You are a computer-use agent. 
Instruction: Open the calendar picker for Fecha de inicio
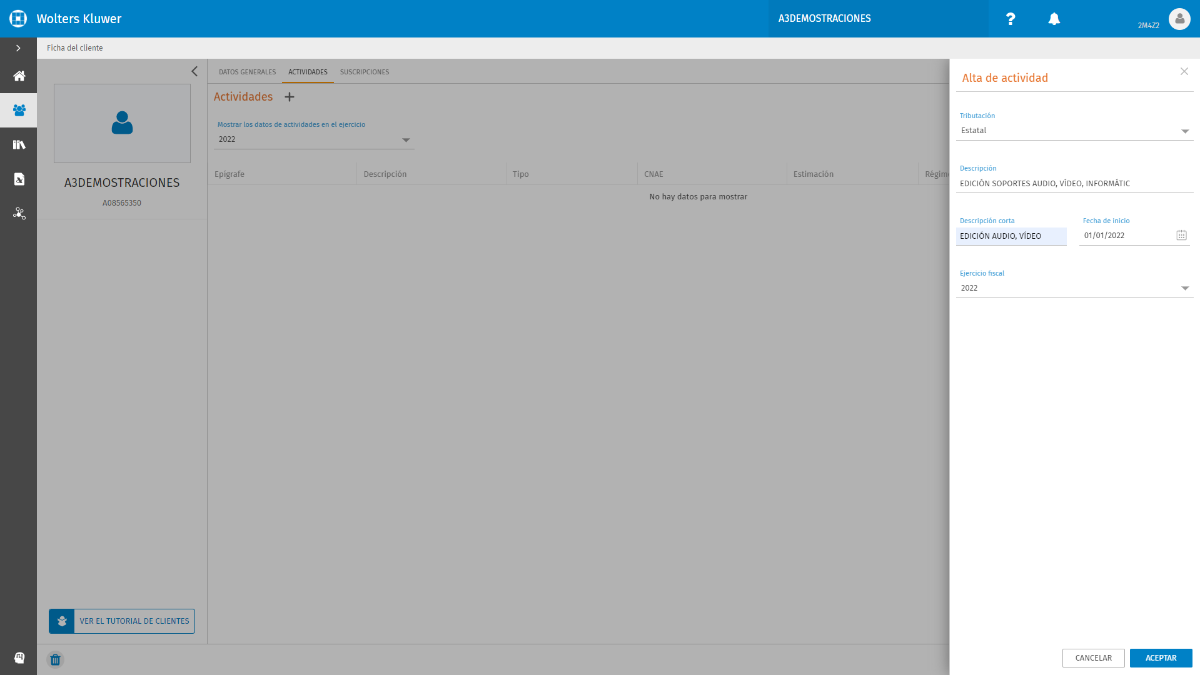coord(1181,235)
